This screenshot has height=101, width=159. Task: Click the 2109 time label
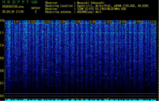coord(138,22)
